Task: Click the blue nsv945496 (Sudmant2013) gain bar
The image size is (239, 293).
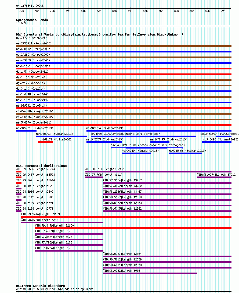Action: click(x=186, y=153)
